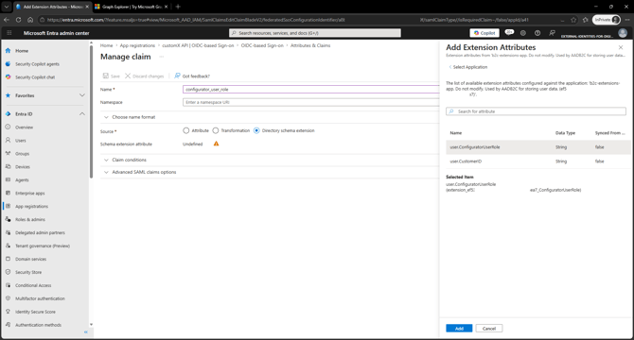Open Roles & admins in sidebar
The height and width of the screenshot is (340, 634).
pyautogui.click(x=30, y=219)
